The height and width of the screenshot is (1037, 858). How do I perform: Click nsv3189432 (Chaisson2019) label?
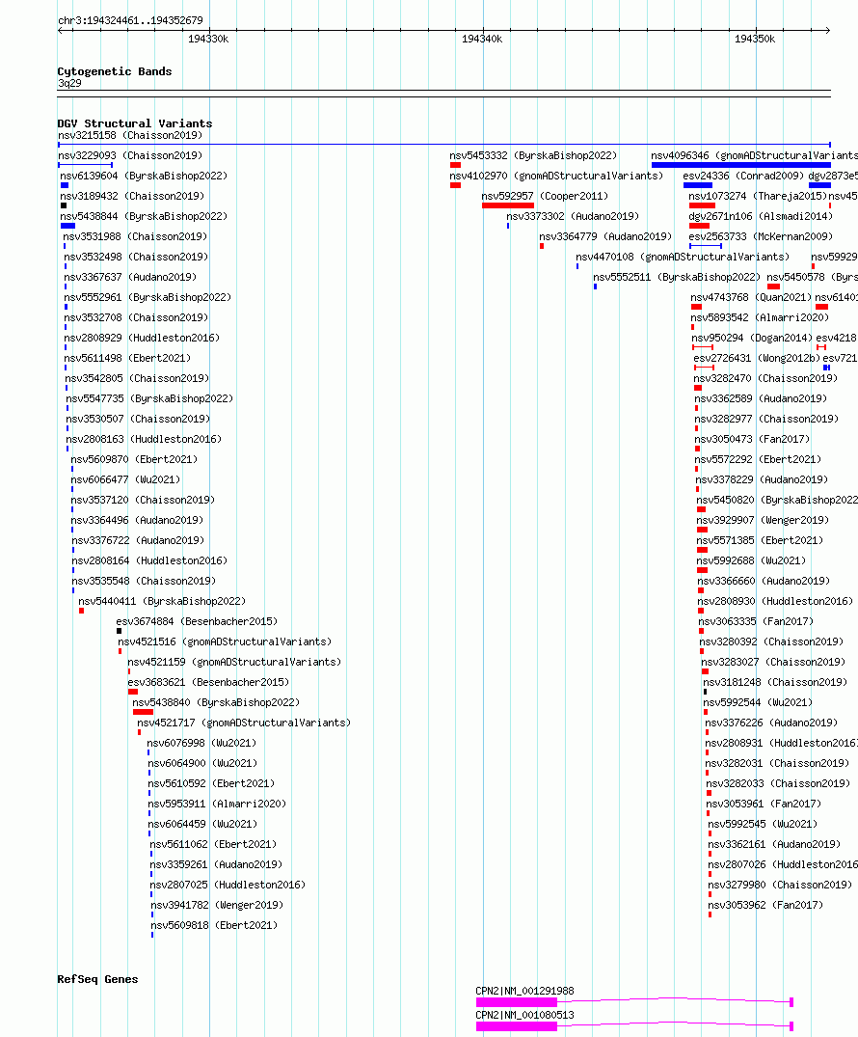(132, 197)
